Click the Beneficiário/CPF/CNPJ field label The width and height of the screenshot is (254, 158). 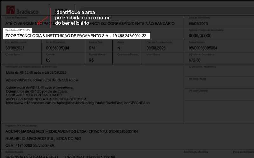click(18, 30)
